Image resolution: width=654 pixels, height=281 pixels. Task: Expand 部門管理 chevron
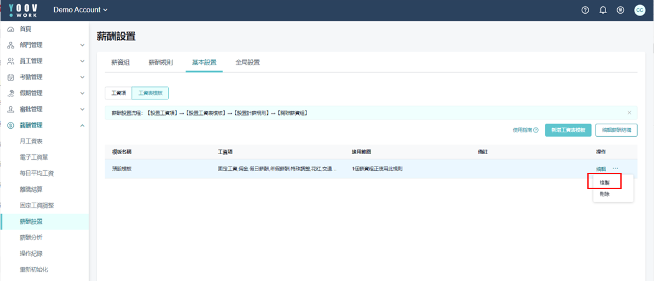pos(82,45)
